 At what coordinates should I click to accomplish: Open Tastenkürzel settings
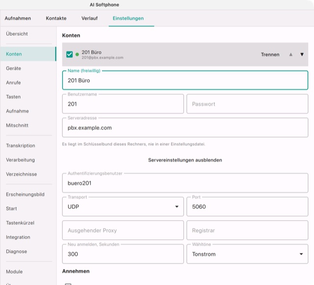28,223
